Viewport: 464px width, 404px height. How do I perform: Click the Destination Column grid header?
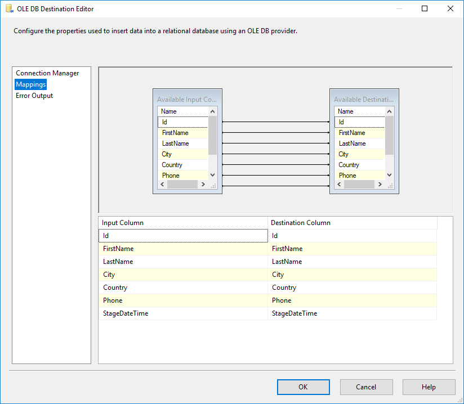click(x=352, y=223)
